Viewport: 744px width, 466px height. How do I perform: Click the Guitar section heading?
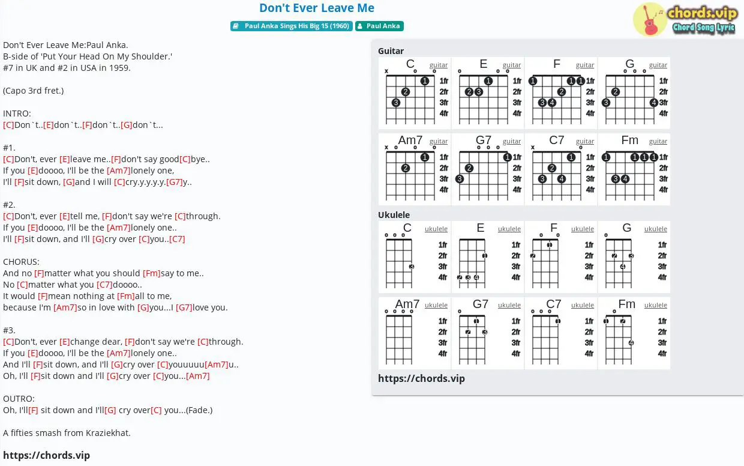pyautogui.click(x=391, y=51)
